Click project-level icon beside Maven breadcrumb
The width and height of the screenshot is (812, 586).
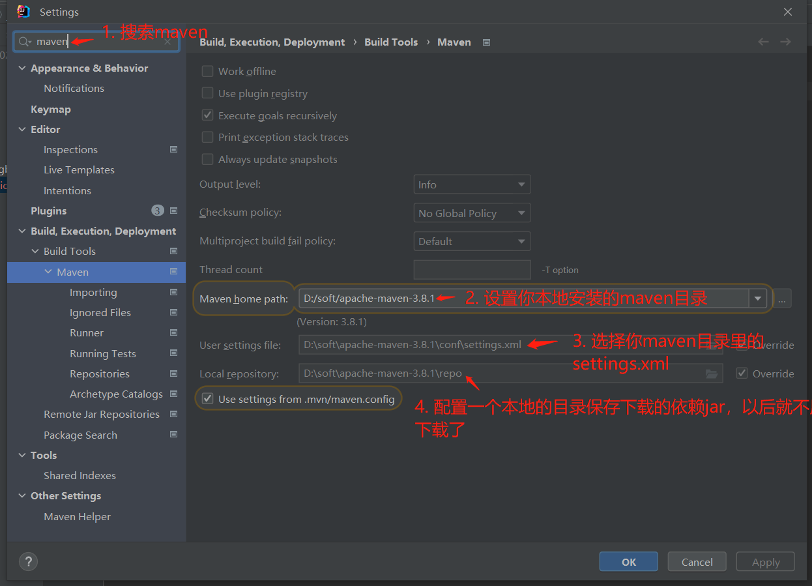click(x=486, y=42)
